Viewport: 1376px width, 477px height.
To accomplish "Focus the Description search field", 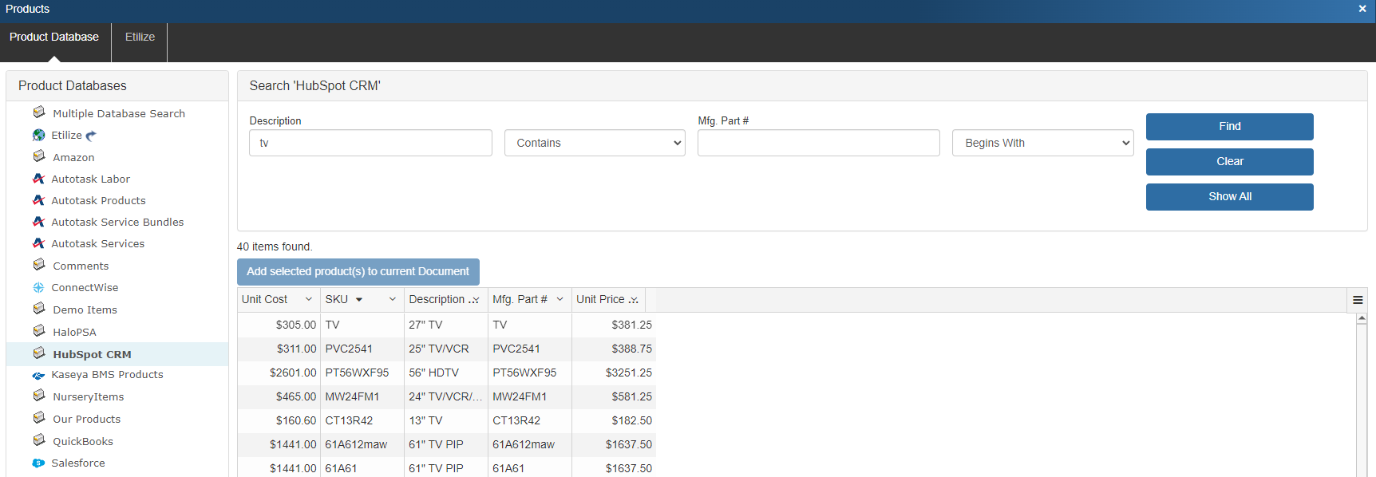I will click(x=370, y=143).
